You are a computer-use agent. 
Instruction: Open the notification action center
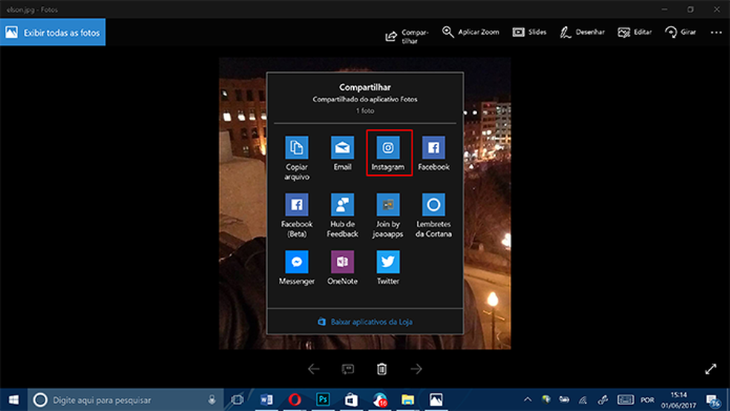click(713, 401)
